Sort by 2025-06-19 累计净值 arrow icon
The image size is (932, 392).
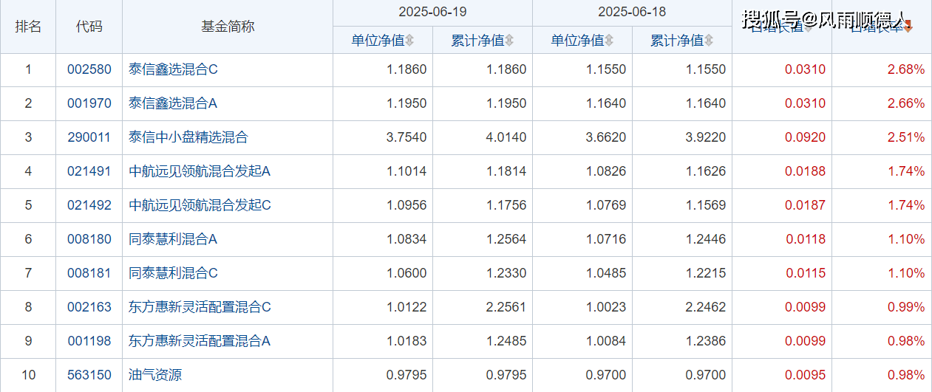tap(509, 41)
